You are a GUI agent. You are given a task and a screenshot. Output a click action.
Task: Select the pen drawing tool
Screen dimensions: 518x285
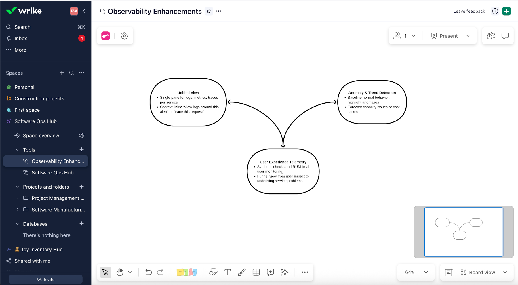[x=242, y=272]
